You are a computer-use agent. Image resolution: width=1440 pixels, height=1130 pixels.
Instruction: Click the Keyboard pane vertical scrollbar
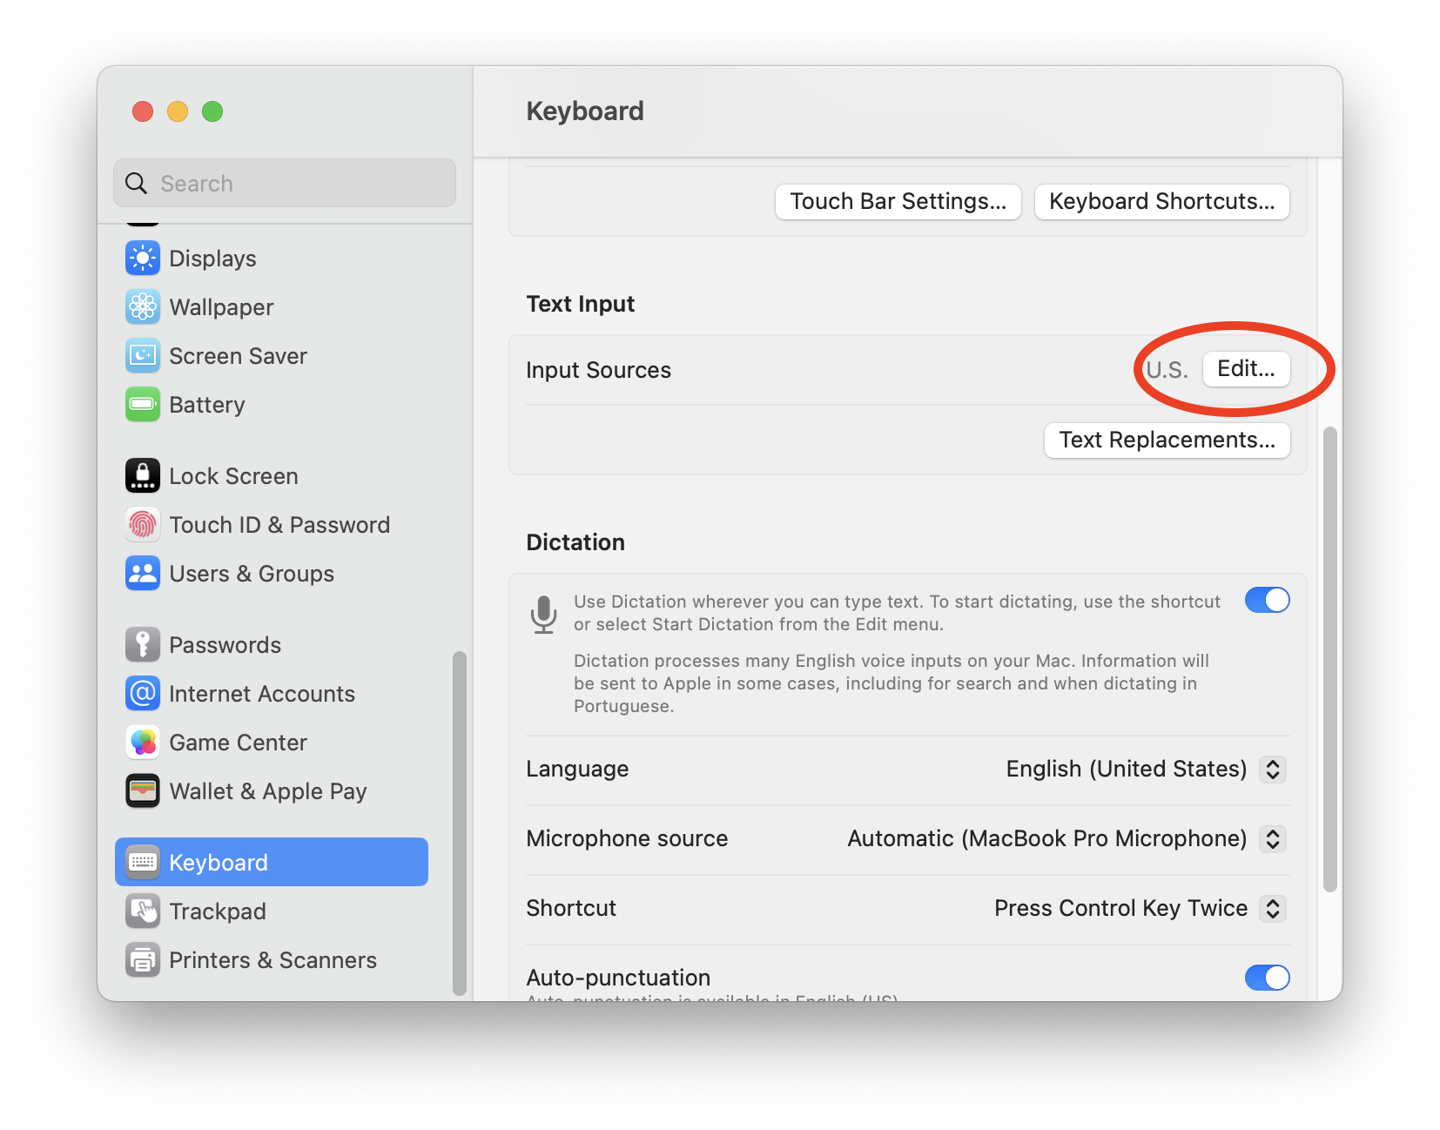[x=1329, y=659]
